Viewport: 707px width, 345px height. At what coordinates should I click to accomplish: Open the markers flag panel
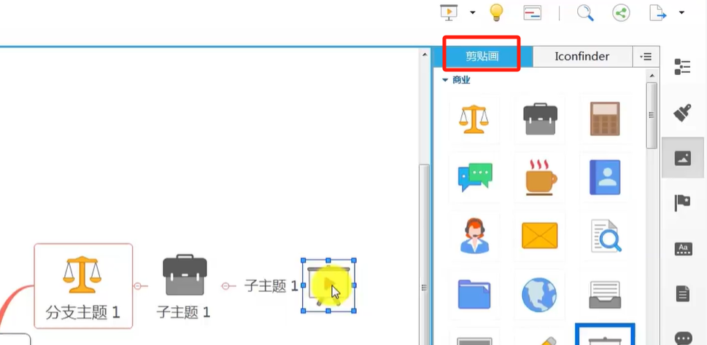click(682, 202)
